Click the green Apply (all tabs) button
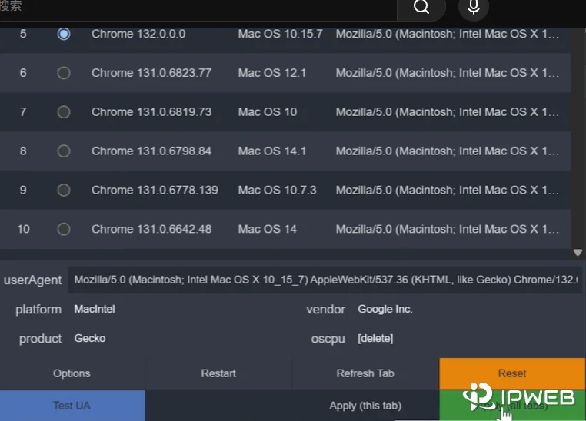 click(512, 406)
